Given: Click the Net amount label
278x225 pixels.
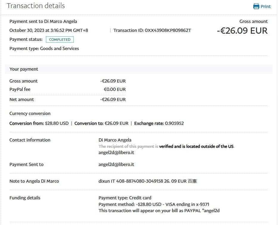Looking at the screenshot, I should point(22,100).
